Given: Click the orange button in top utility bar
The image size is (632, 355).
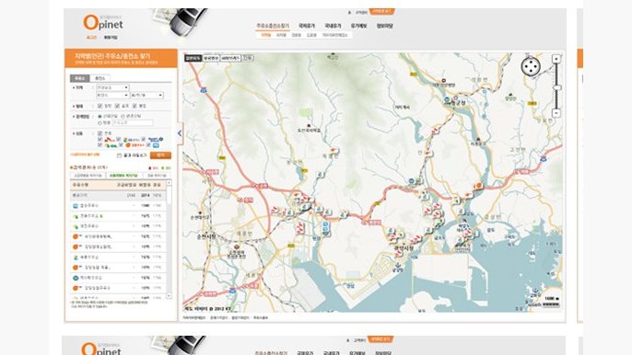Looking at the screenshot, I should coord(381,12).
